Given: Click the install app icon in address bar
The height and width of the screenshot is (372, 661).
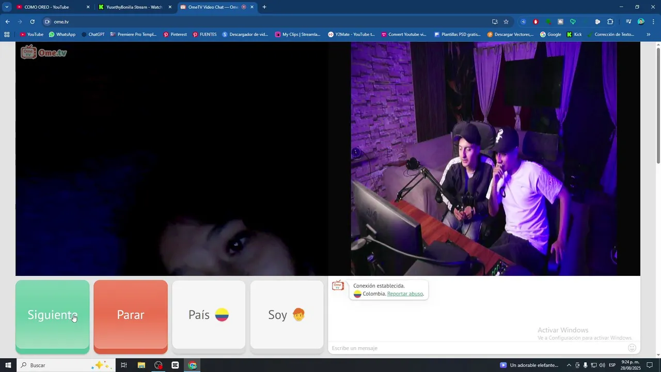Looking at the screenshot, I should click(x=495, y=22).
